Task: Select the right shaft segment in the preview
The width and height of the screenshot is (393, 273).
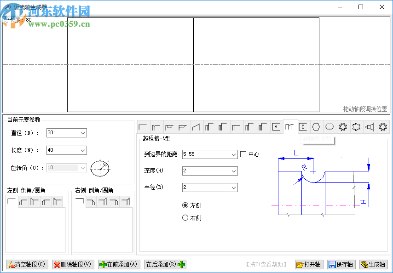Action: point(256,64)
